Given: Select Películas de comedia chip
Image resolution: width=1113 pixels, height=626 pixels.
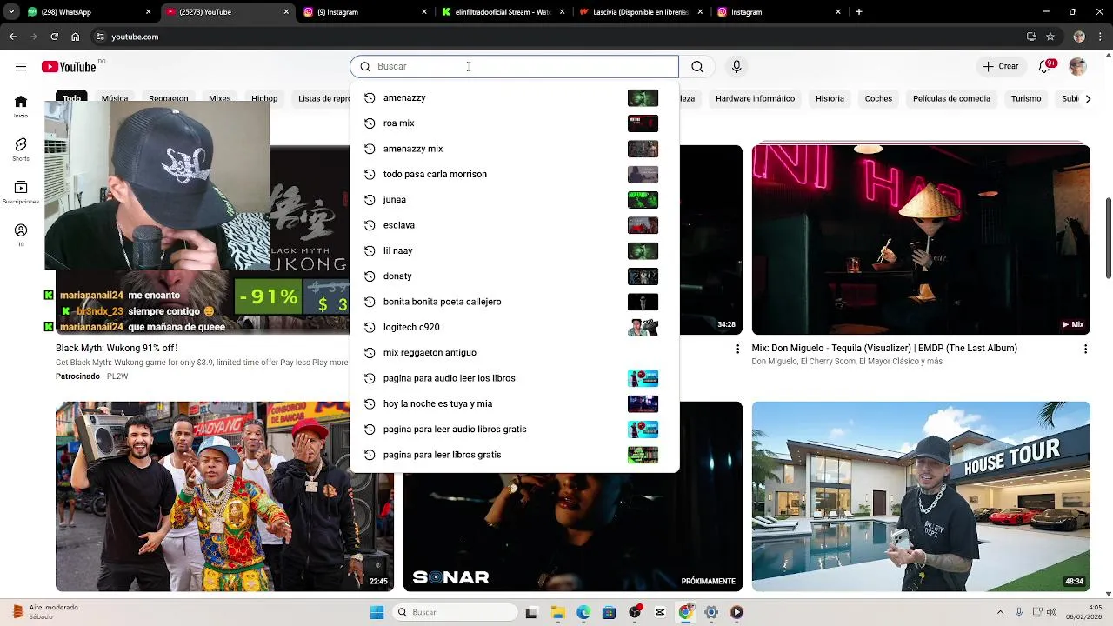Looking at the screenshot, I should point(951,98).
